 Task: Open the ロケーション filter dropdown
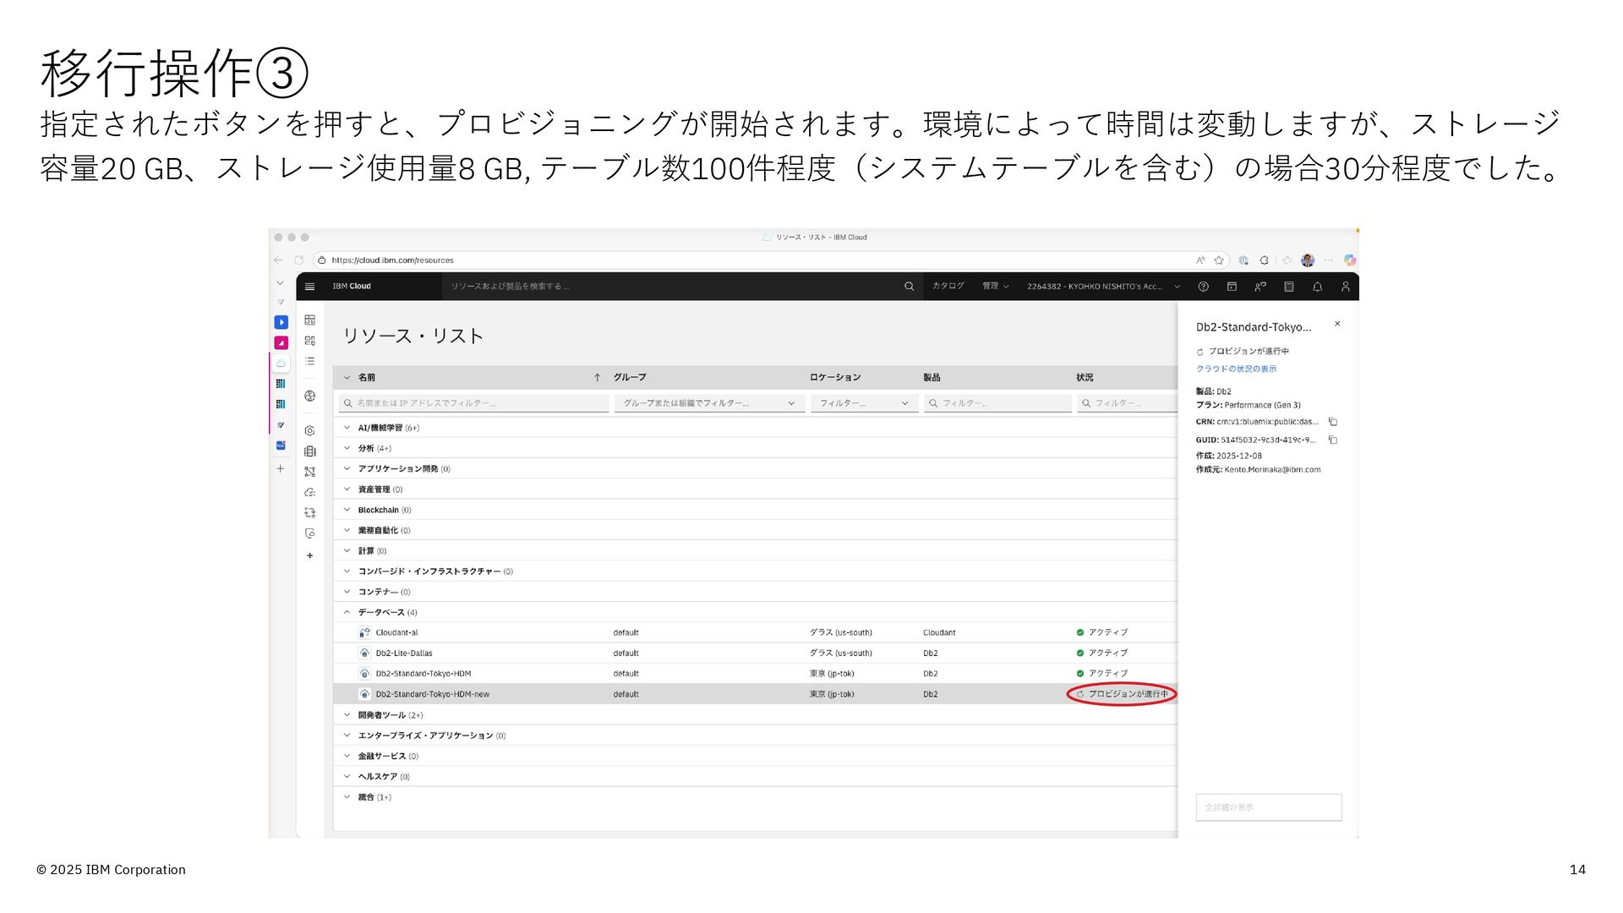pyautogui.click(x=863, y=403)
